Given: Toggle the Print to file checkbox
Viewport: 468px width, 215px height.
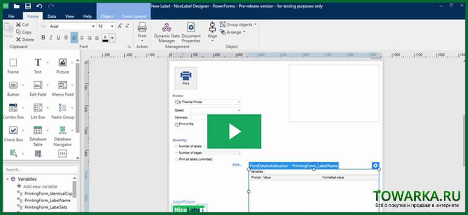Looking at the screenshot, I should [177, 124].
